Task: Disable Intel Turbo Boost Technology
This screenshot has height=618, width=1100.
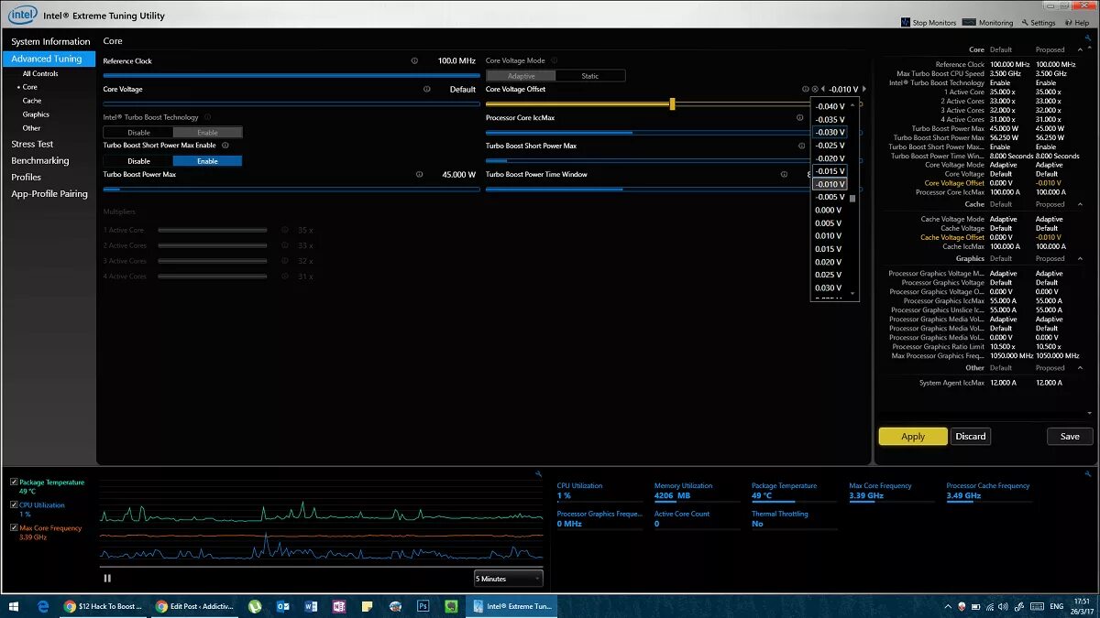Action: pos(138,133)
